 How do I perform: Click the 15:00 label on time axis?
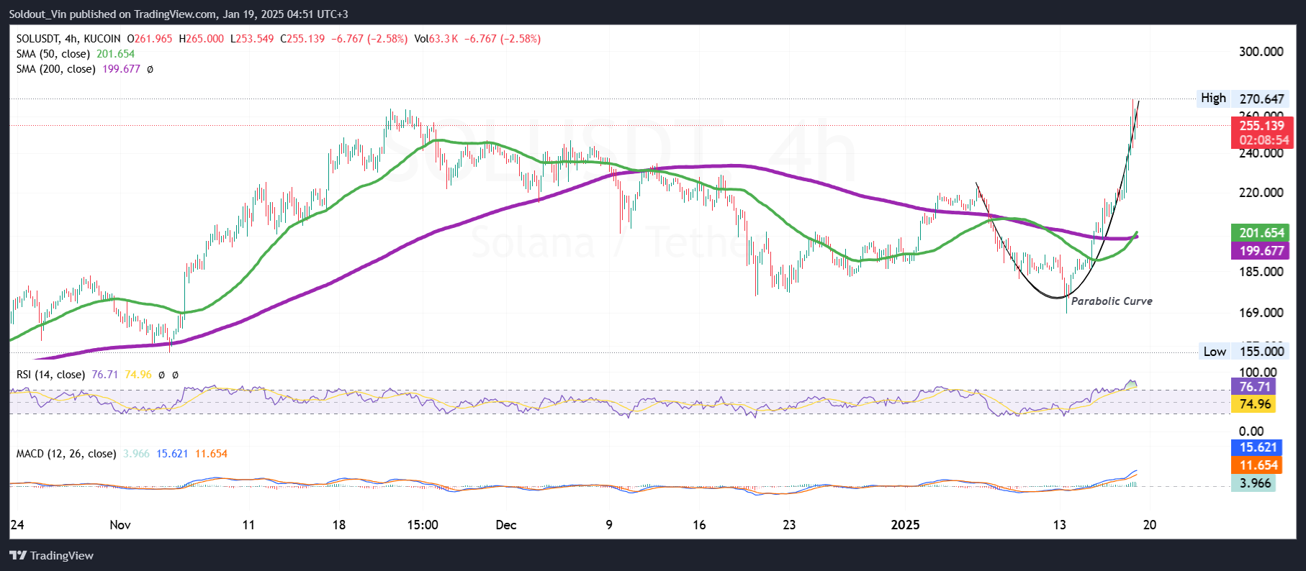click(x=423, y=525)
